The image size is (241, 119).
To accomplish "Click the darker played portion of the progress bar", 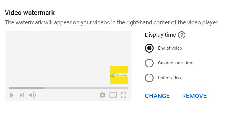I will point(26,88).
